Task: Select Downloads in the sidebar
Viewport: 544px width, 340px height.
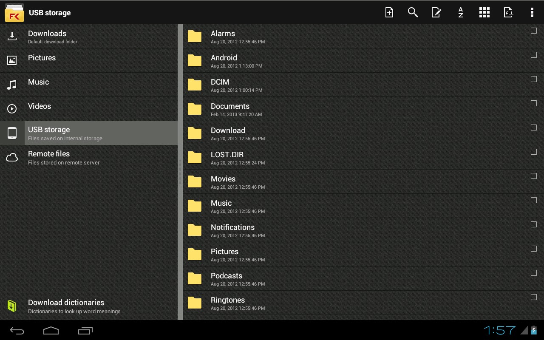Action: [x=89, y=37]
